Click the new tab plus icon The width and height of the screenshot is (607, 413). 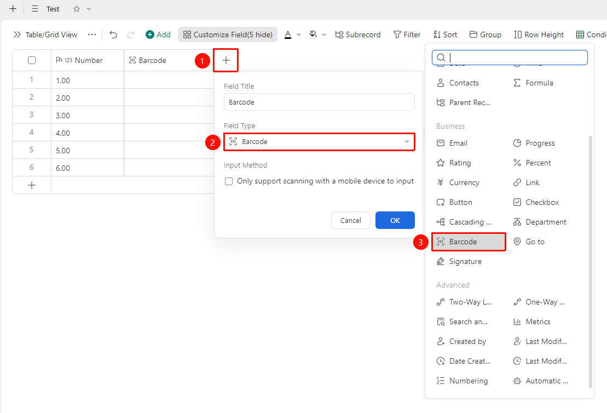pos(13,9)
